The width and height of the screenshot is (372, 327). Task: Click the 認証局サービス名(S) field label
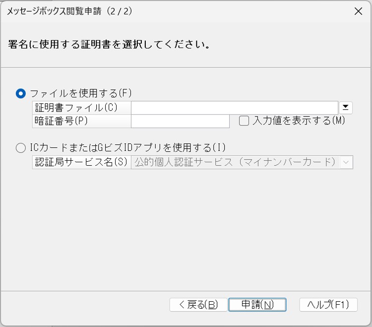[82, 162]
